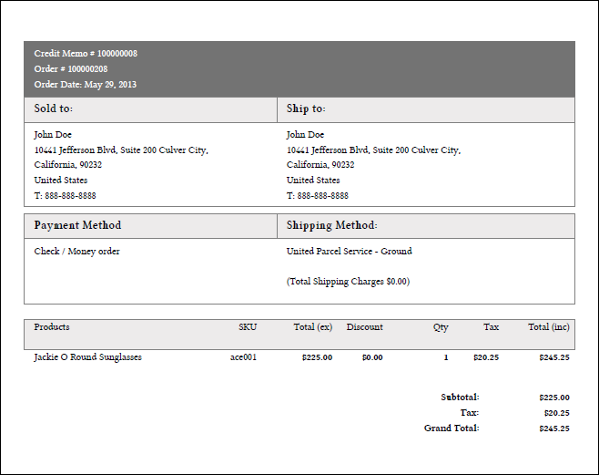This screenshot has width=599, height=475.
Task: Select John Doe under Sold to
Action: coord(53,135)
